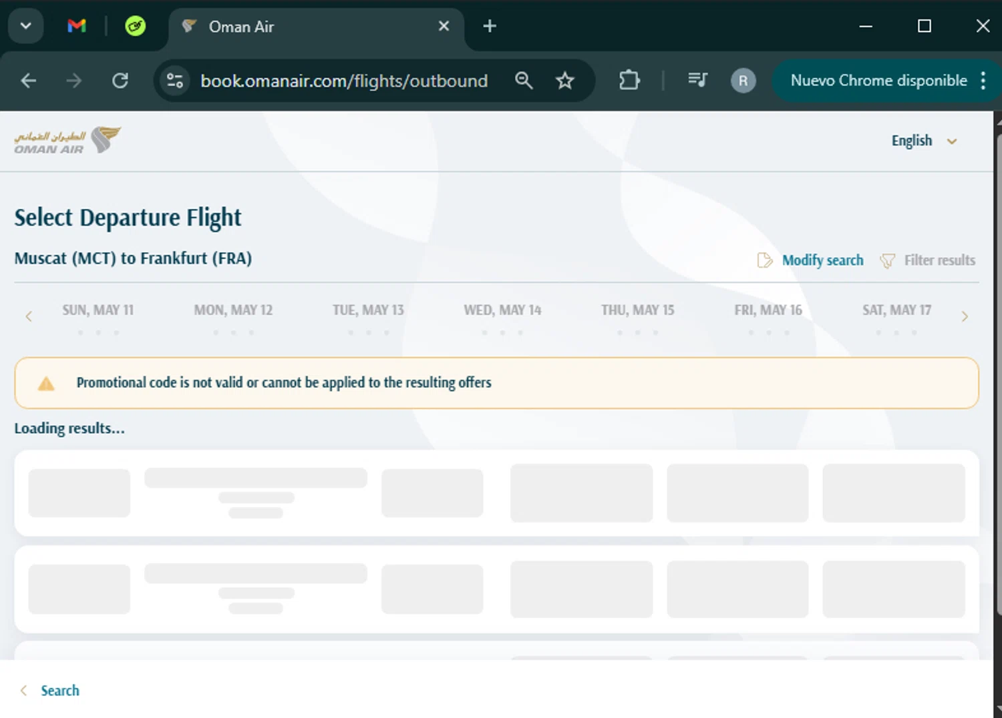This screenshot has height=718, width=1002.
Task: Select the SUN, MAY 11 date tab
Action: 98,318
